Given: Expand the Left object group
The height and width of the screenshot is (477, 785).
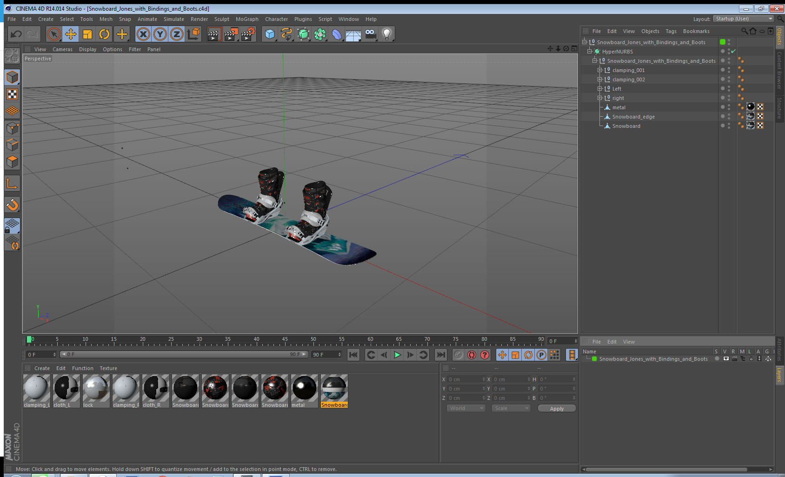Looking at the screenshot, I should [600, 89].
